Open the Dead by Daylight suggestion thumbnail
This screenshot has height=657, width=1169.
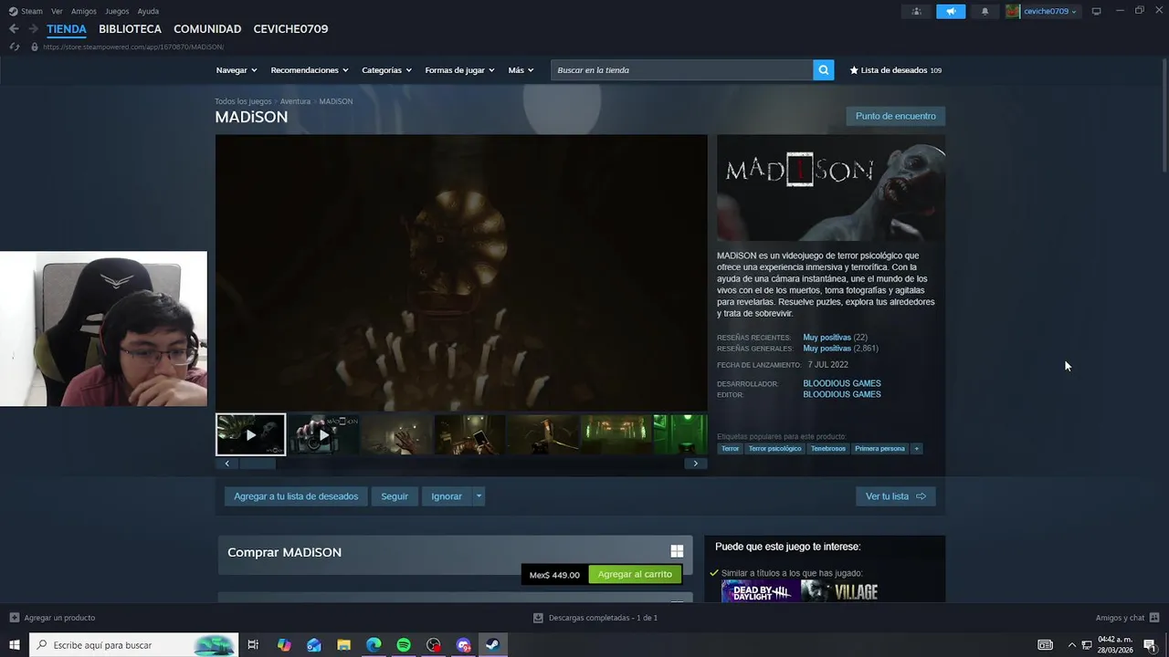[x=761, y=591]
